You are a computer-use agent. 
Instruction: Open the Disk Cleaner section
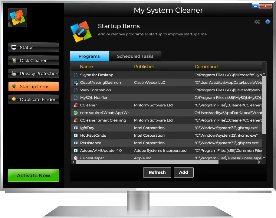coord(34,60)
